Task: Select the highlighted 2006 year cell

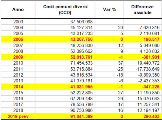Action: (18, 39)
